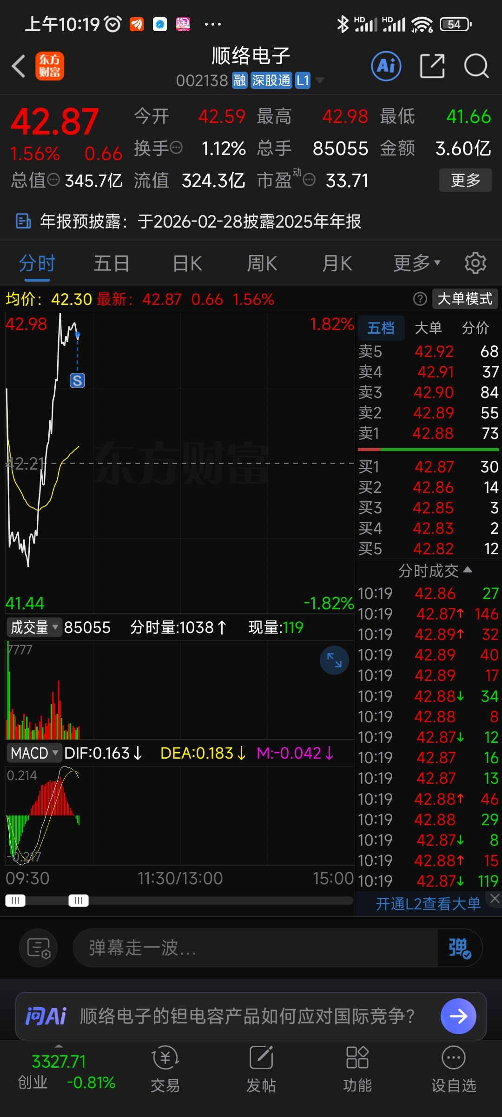Tap the WiFi status icon
The image size is (502, 1117).
pos(422,24)
